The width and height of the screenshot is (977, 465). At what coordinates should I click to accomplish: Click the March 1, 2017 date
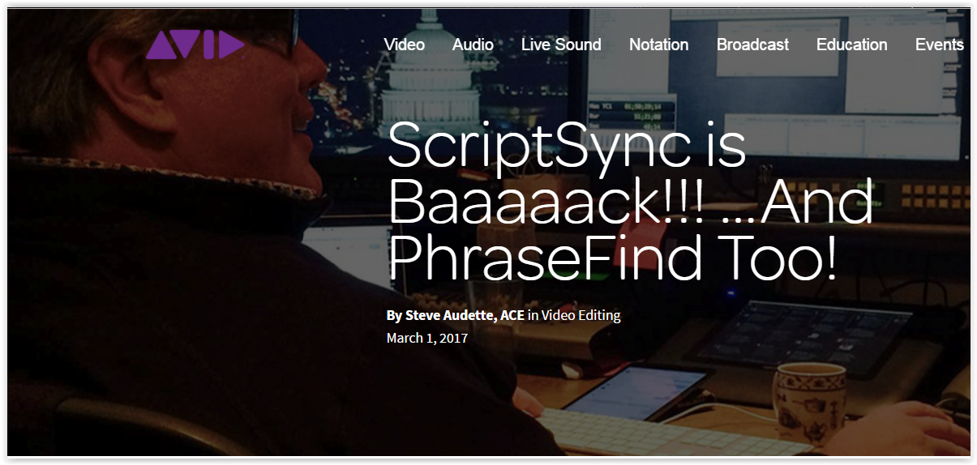(427, 337)
